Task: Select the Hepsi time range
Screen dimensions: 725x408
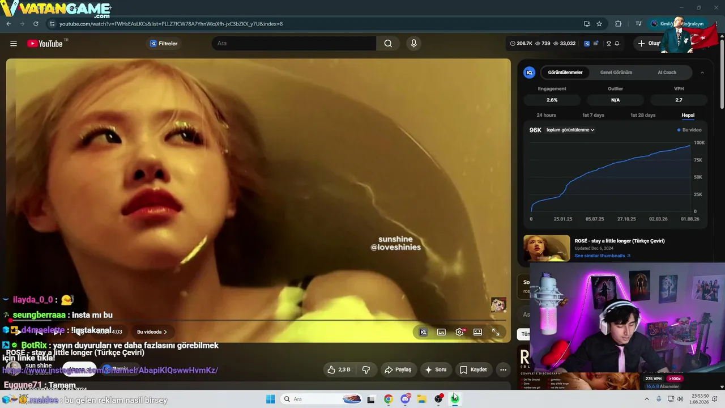Action: point(688,115)
